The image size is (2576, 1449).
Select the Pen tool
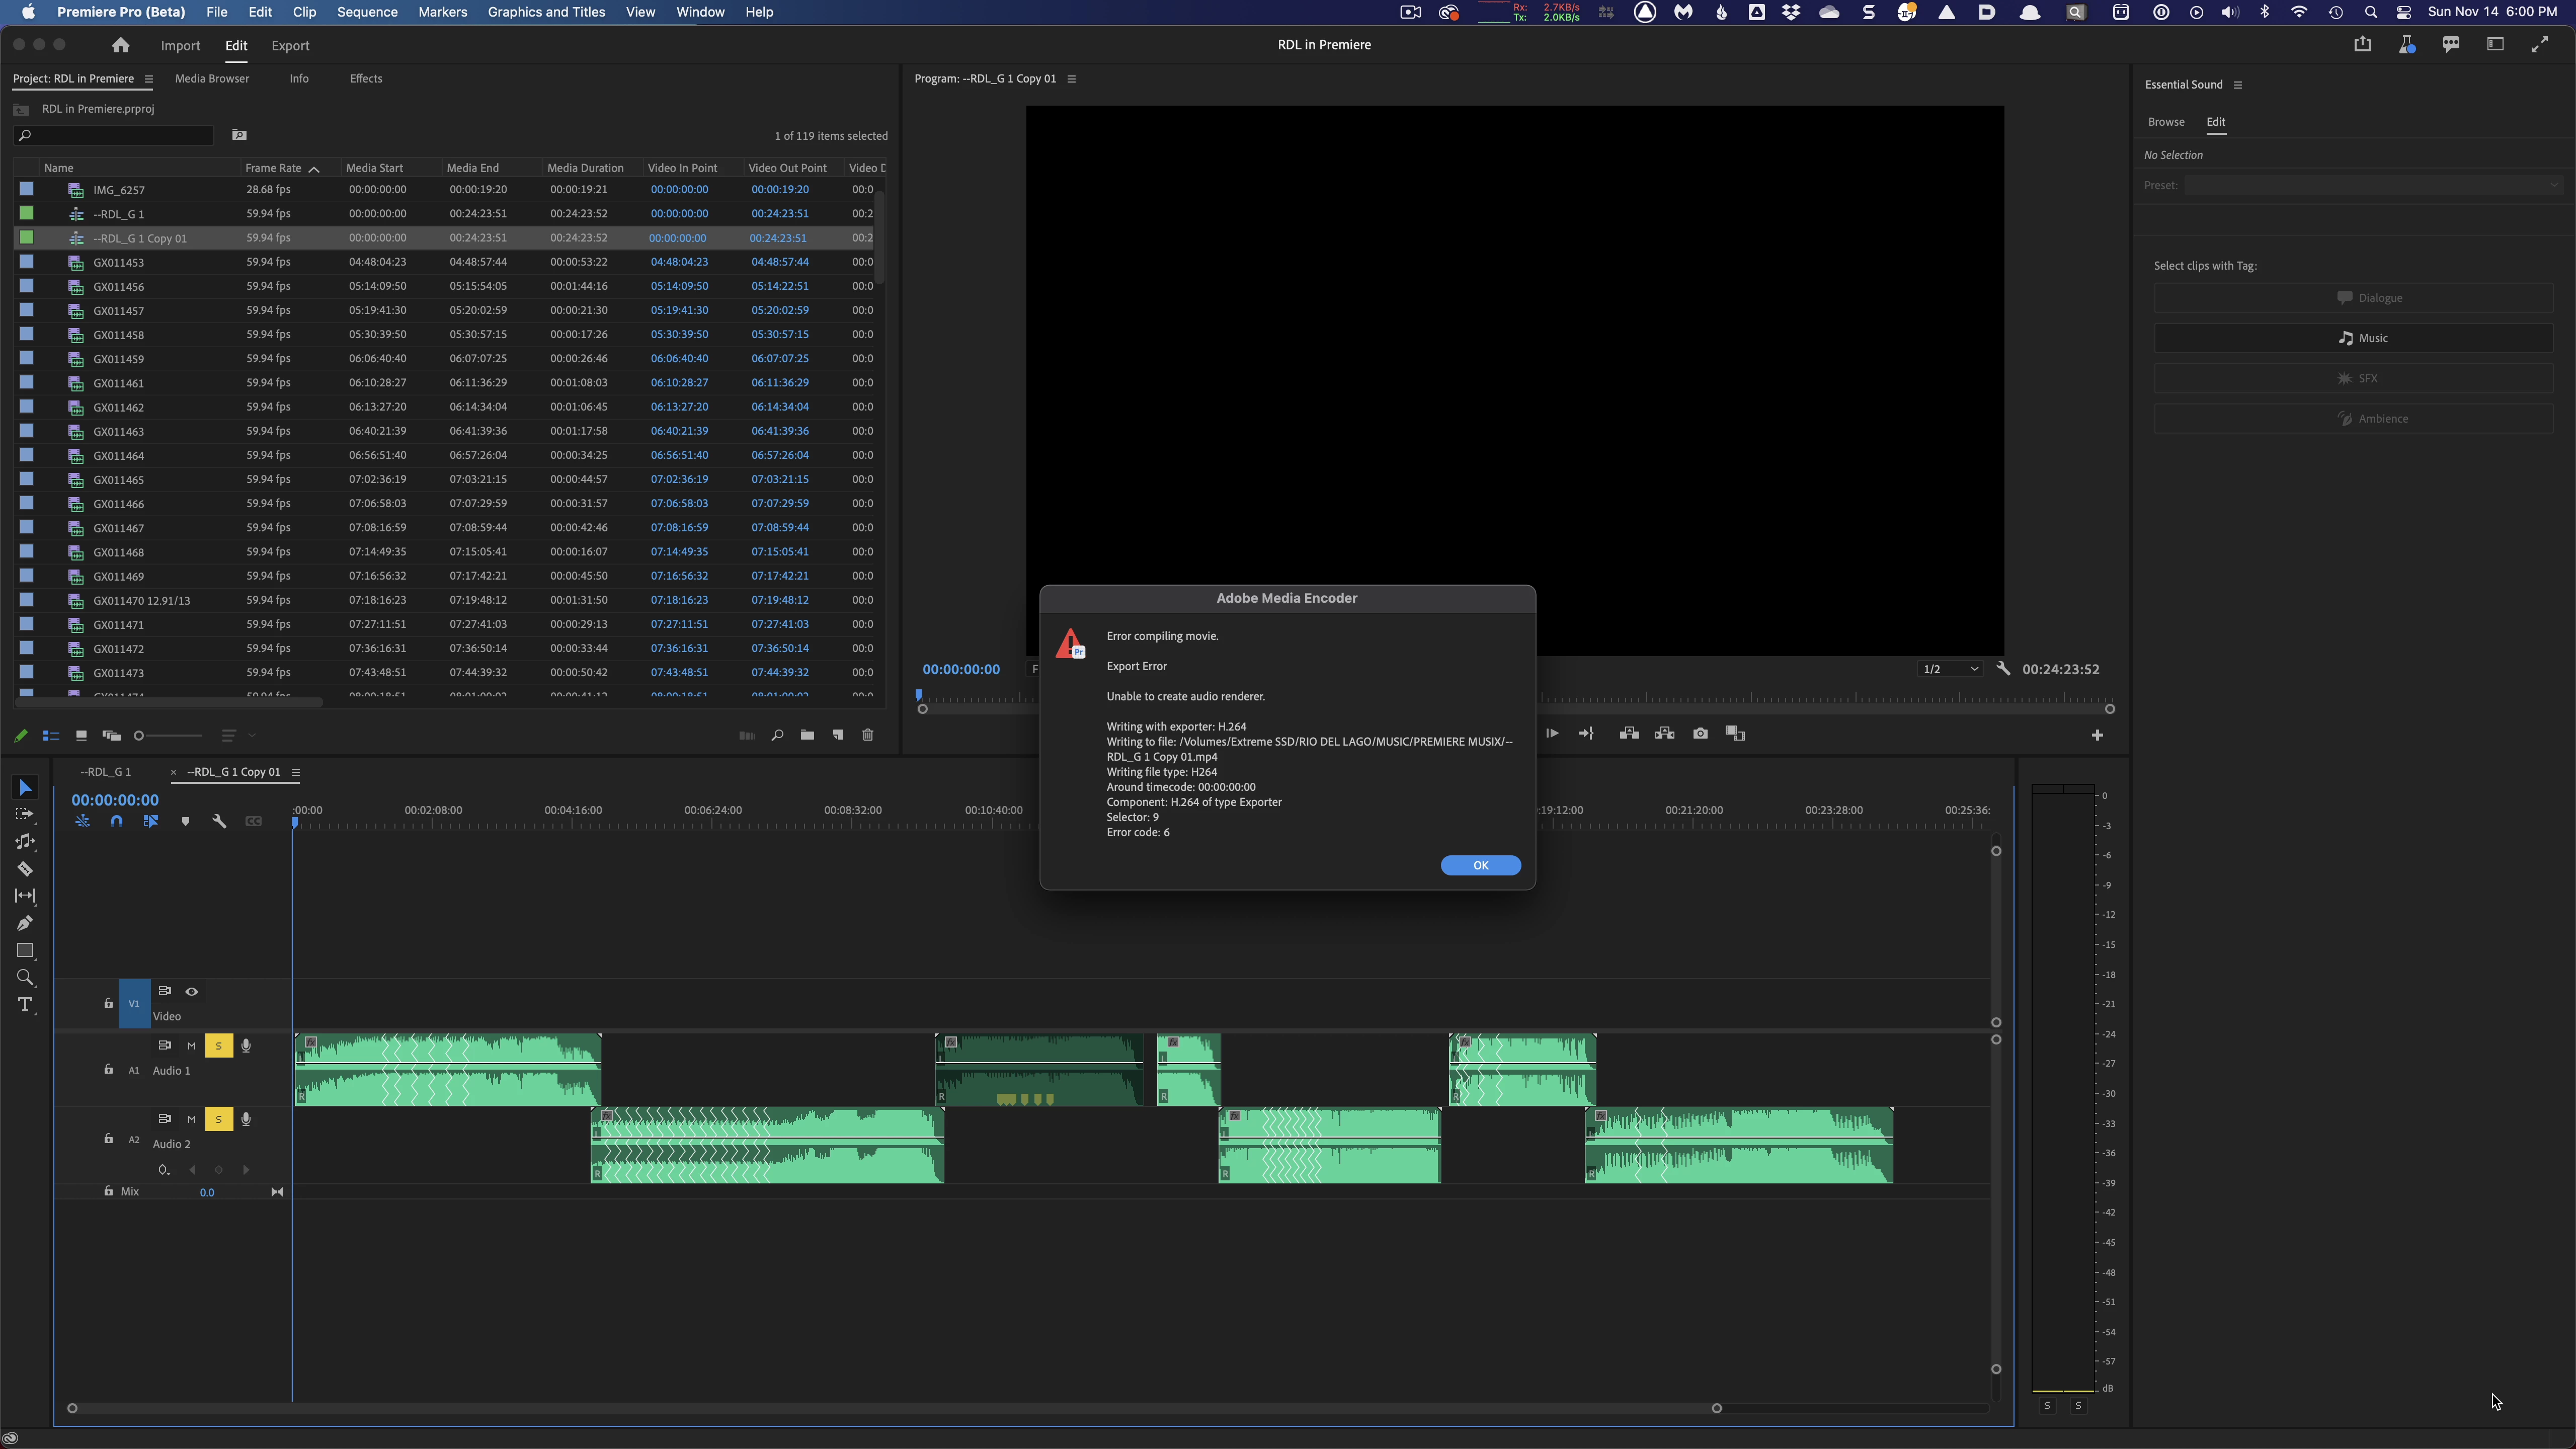[25, 923]
